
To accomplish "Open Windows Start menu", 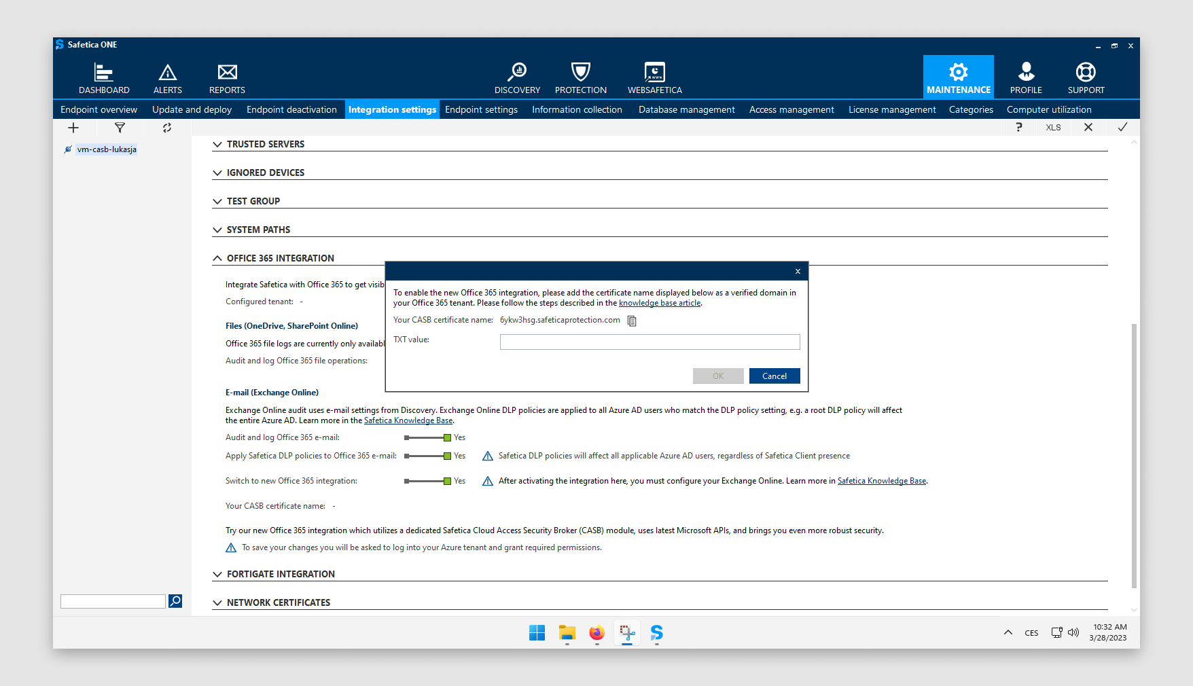I will pyautogui.click(x=537, y=633).
